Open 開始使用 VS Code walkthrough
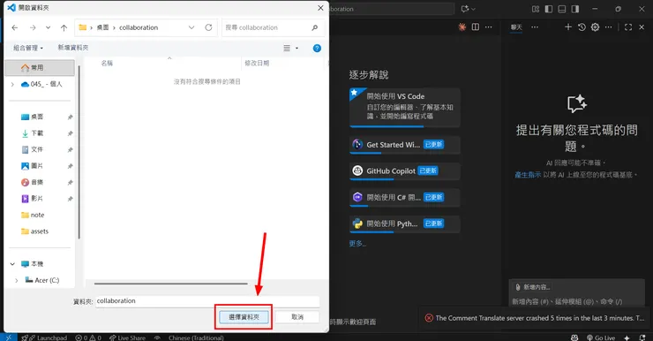This screenshot has width=653, height=341. click(405, 108)
